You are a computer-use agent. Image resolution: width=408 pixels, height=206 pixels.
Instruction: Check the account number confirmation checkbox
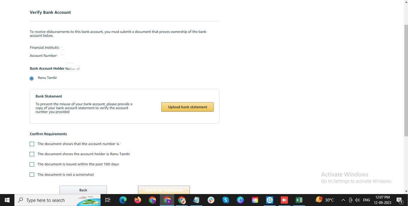32,144
